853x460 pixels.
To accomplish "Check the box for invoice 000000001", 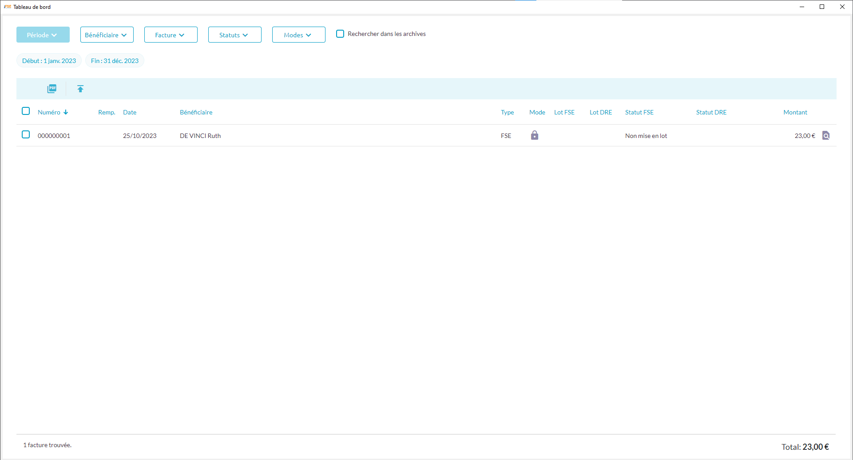I will [26, 134].
